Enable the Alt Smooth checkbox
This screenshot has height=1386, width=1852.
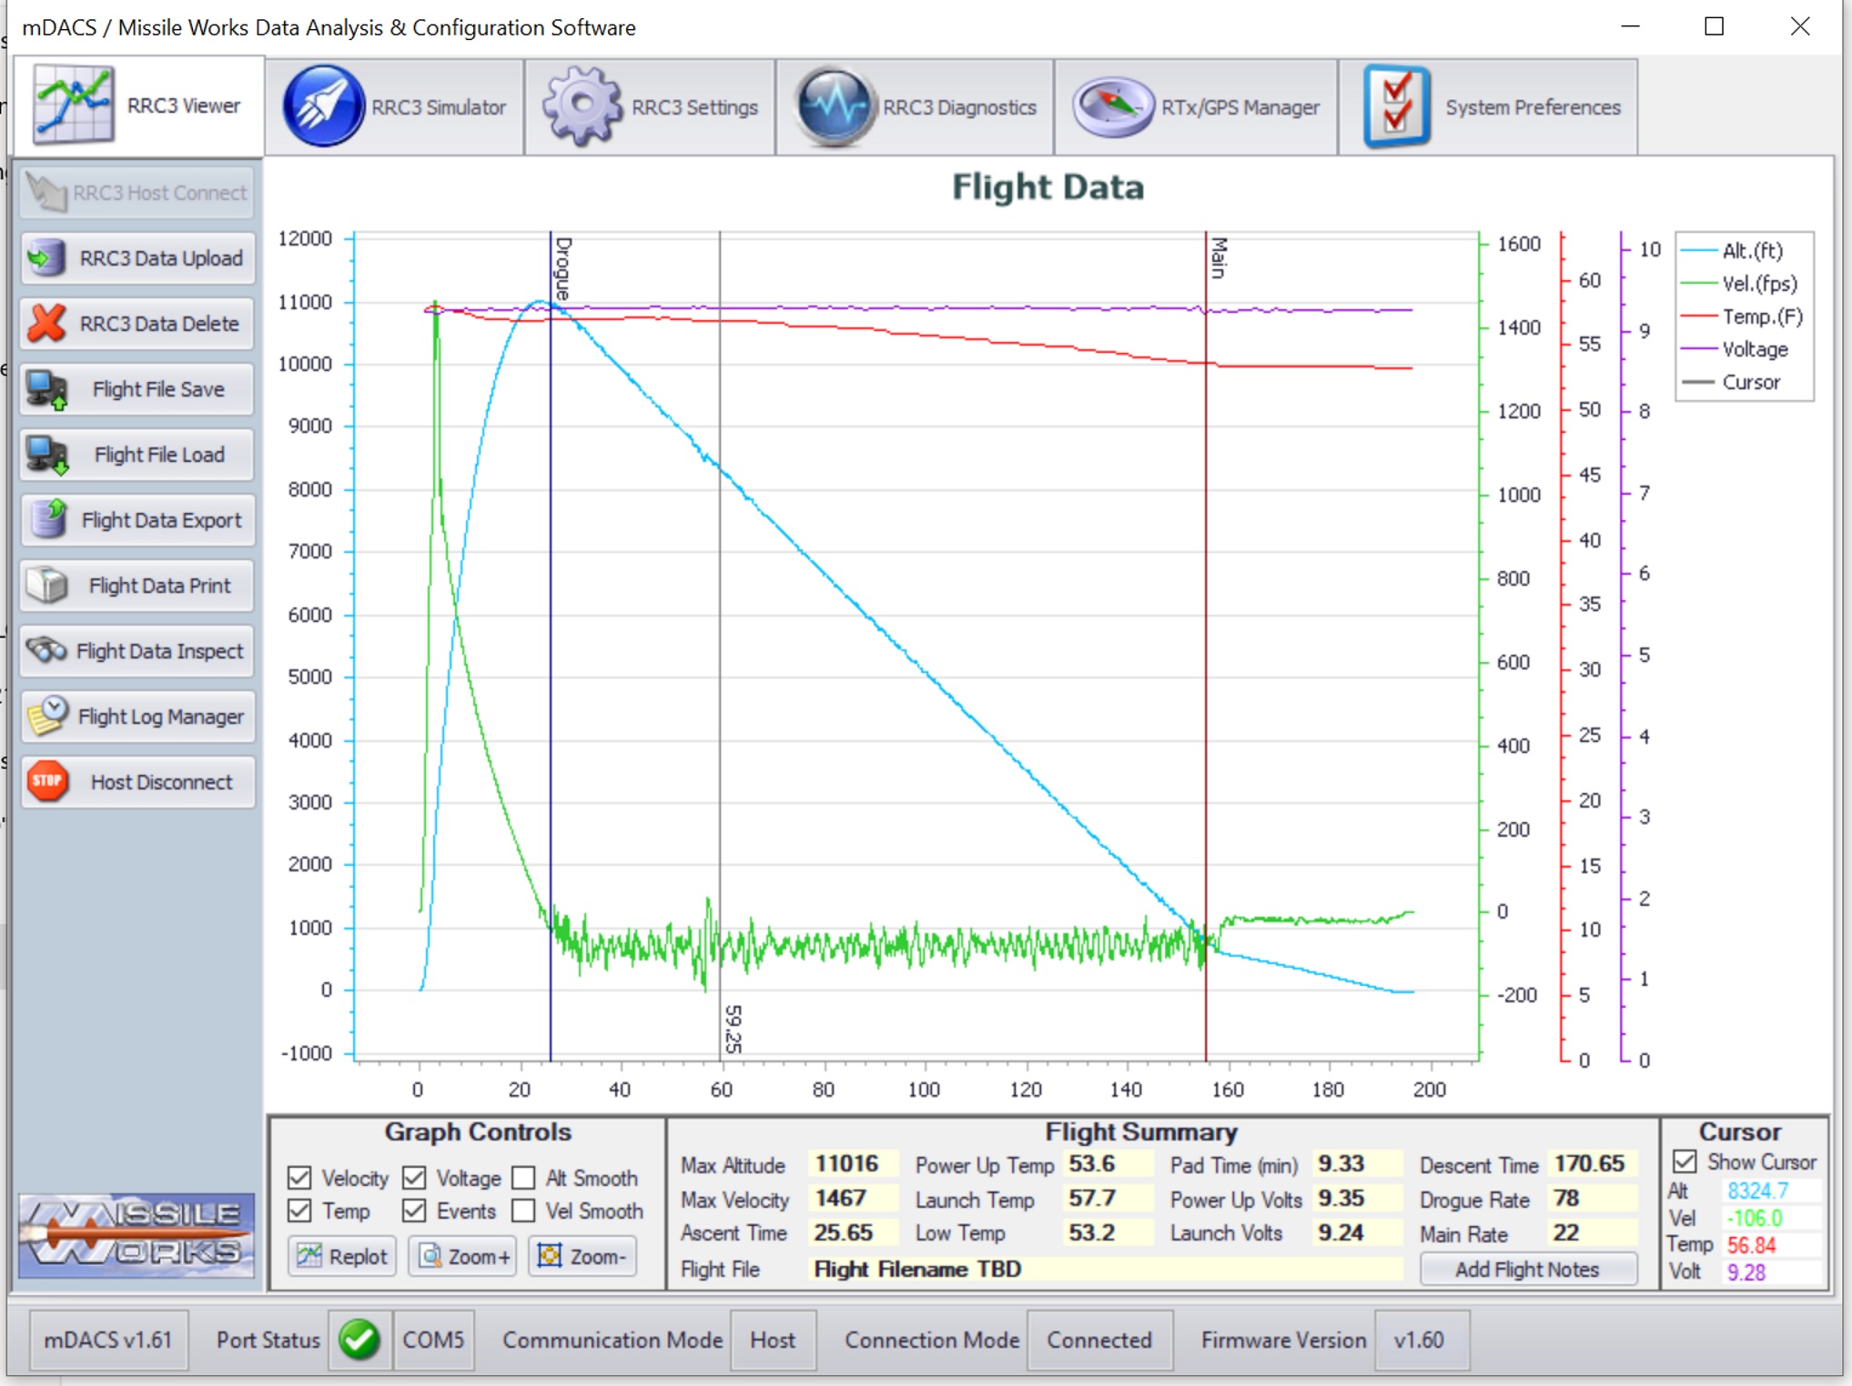click(523, 1178)
